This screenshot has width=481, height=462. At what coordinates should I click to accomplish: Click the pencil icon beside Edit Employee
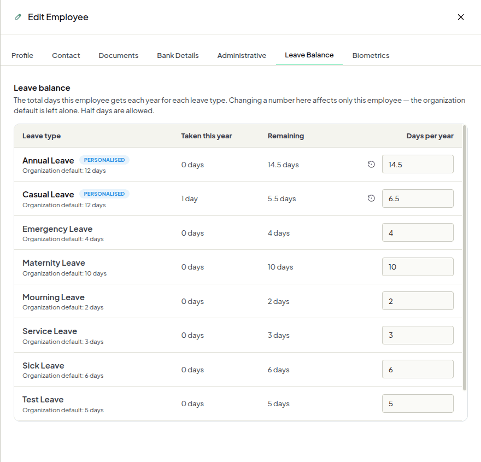18,17
